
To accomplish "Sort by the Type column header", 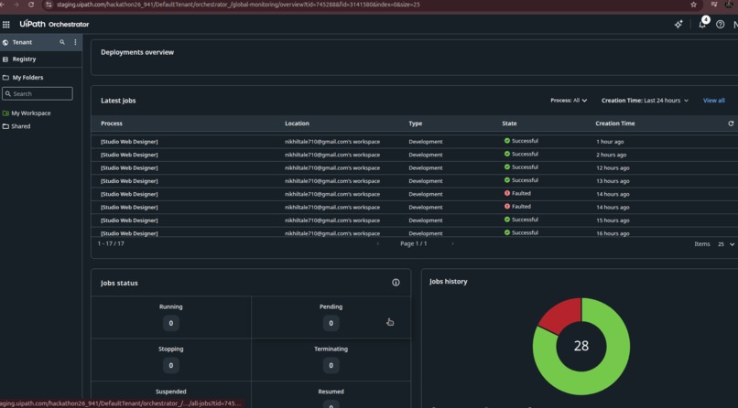I will pos(415,123).
